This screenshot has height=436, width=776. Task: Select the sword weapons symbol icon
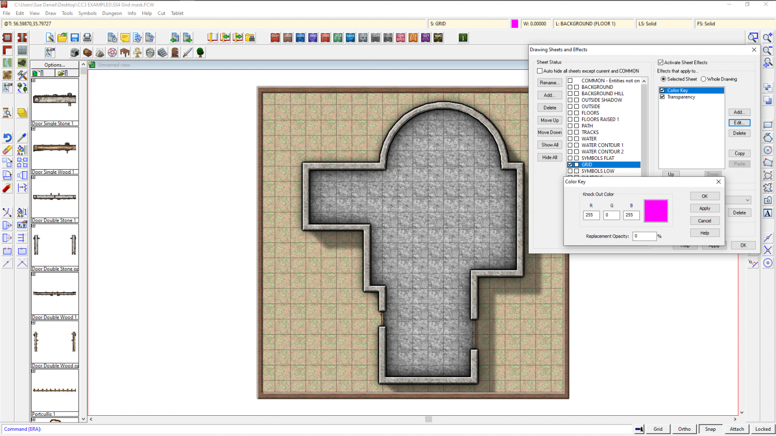coord(187,52)
